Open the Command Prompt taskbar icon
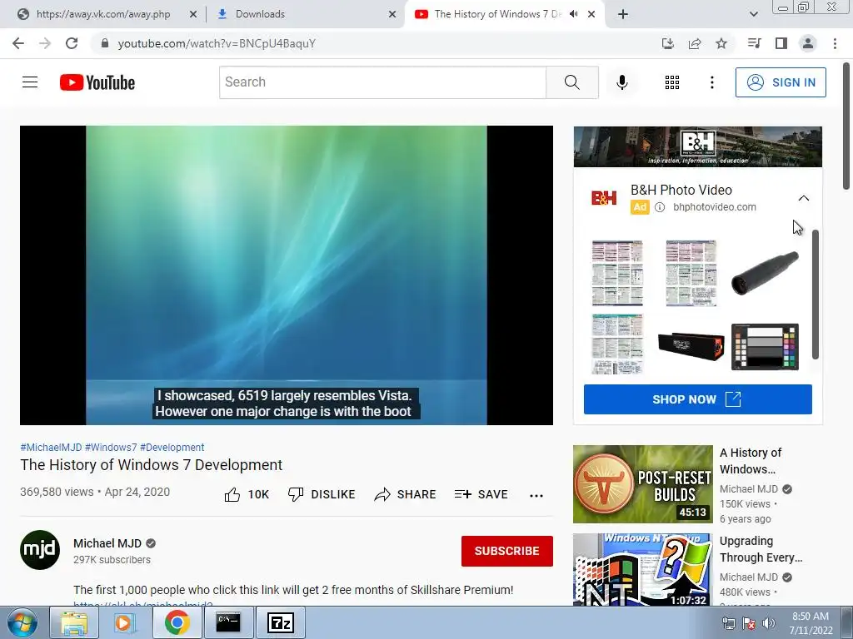This screenshot has width=853, height=639. point(228,622)
